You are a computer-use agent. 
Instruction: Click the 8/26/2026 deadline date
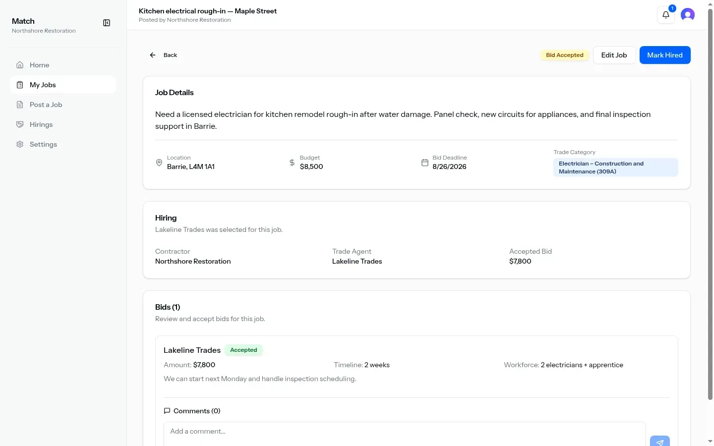pyautogui.click(x=449, y=167)
